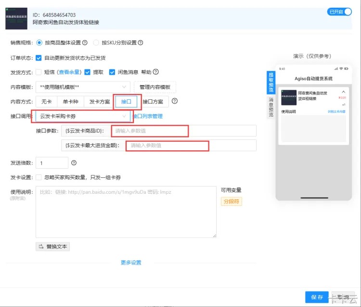
Task: Click the 保存 button
Action: click(317, 297)
